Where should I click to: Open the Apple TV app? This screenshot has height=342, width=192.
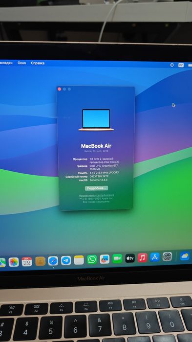point(130,258)
